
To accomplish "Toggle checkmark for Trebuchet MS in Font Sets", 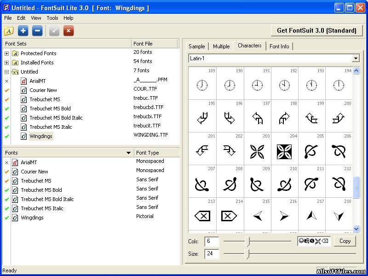I will [6, 99].
